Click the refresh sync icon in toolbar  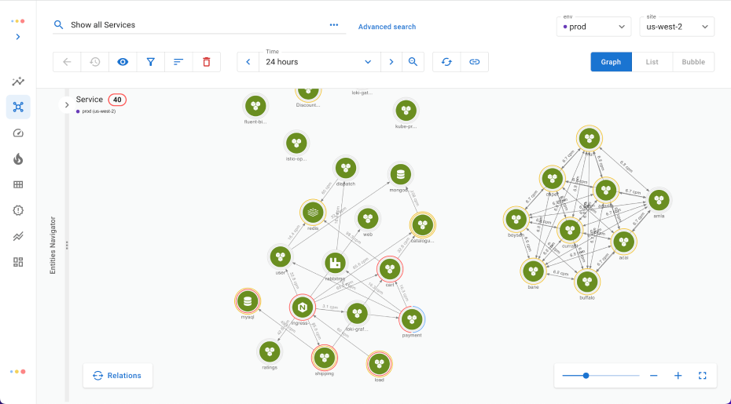(446, 62)
